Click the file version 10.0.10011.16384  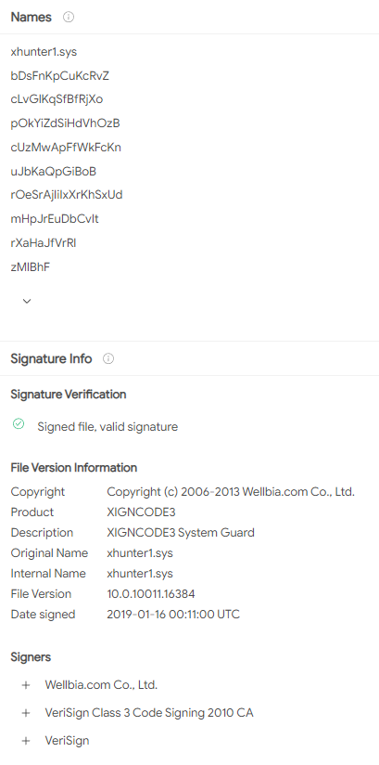click(151, 594)
